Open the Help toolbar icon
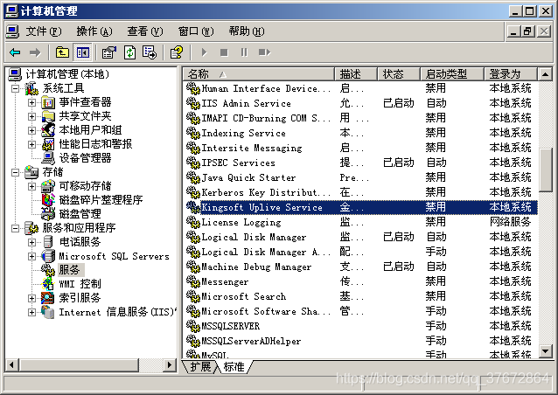This screenshot has width=558, height=395. tap(177, 52)
